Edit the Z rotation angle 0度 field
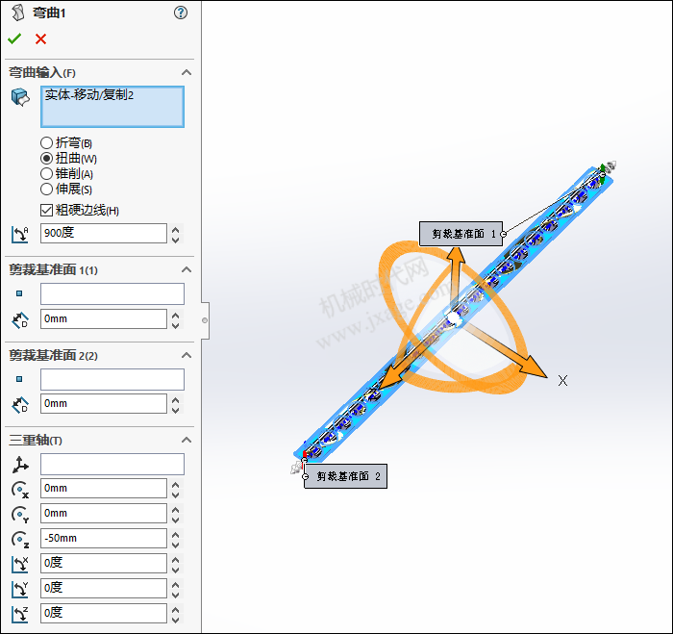 [104, 613]
